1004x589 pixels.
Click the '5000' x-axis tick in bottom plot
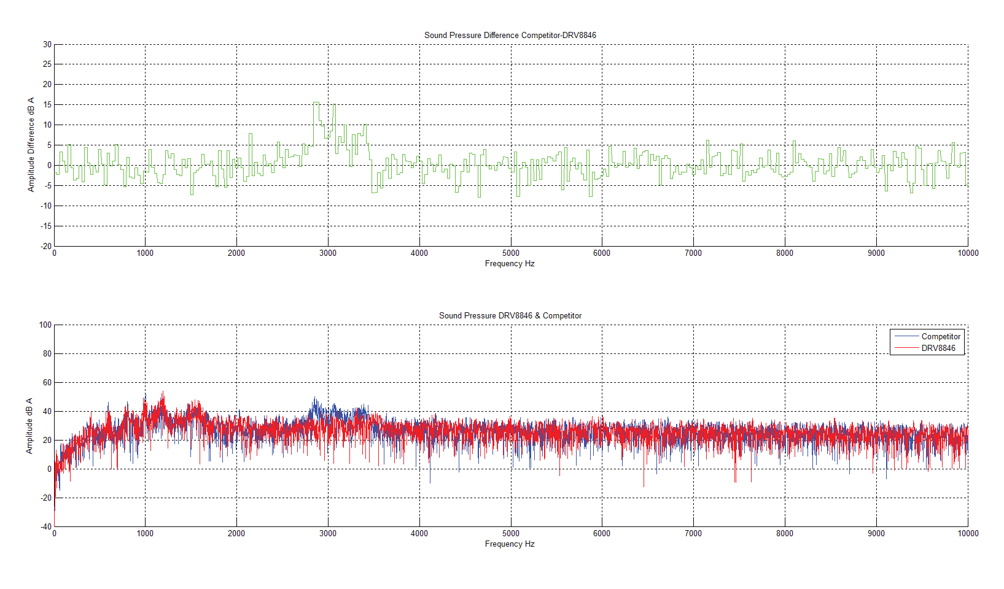click(510, 533)
